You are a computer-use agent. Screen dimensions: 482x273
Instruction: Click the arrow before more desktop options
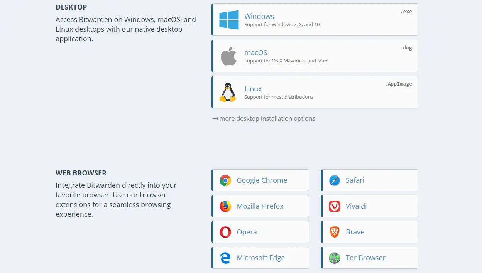point(215,119)
